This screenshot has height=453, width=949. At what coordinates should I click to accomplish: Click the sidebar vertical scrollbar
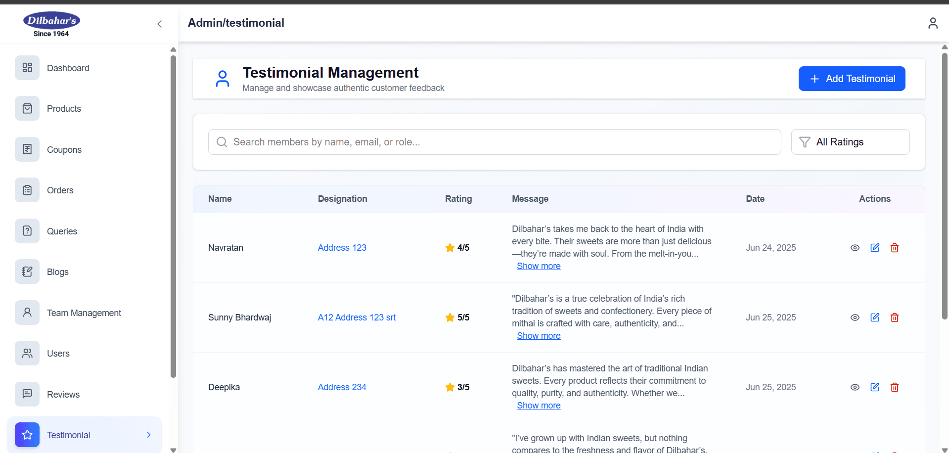click(173, 217)
